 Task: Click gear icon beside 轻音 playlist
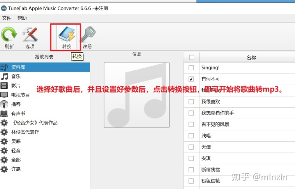(x=4, y=150)
